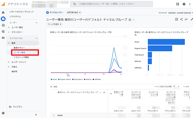Select the Direct row in table
Image resolution: width=193 pixels, height=118 pixels.
121,115
